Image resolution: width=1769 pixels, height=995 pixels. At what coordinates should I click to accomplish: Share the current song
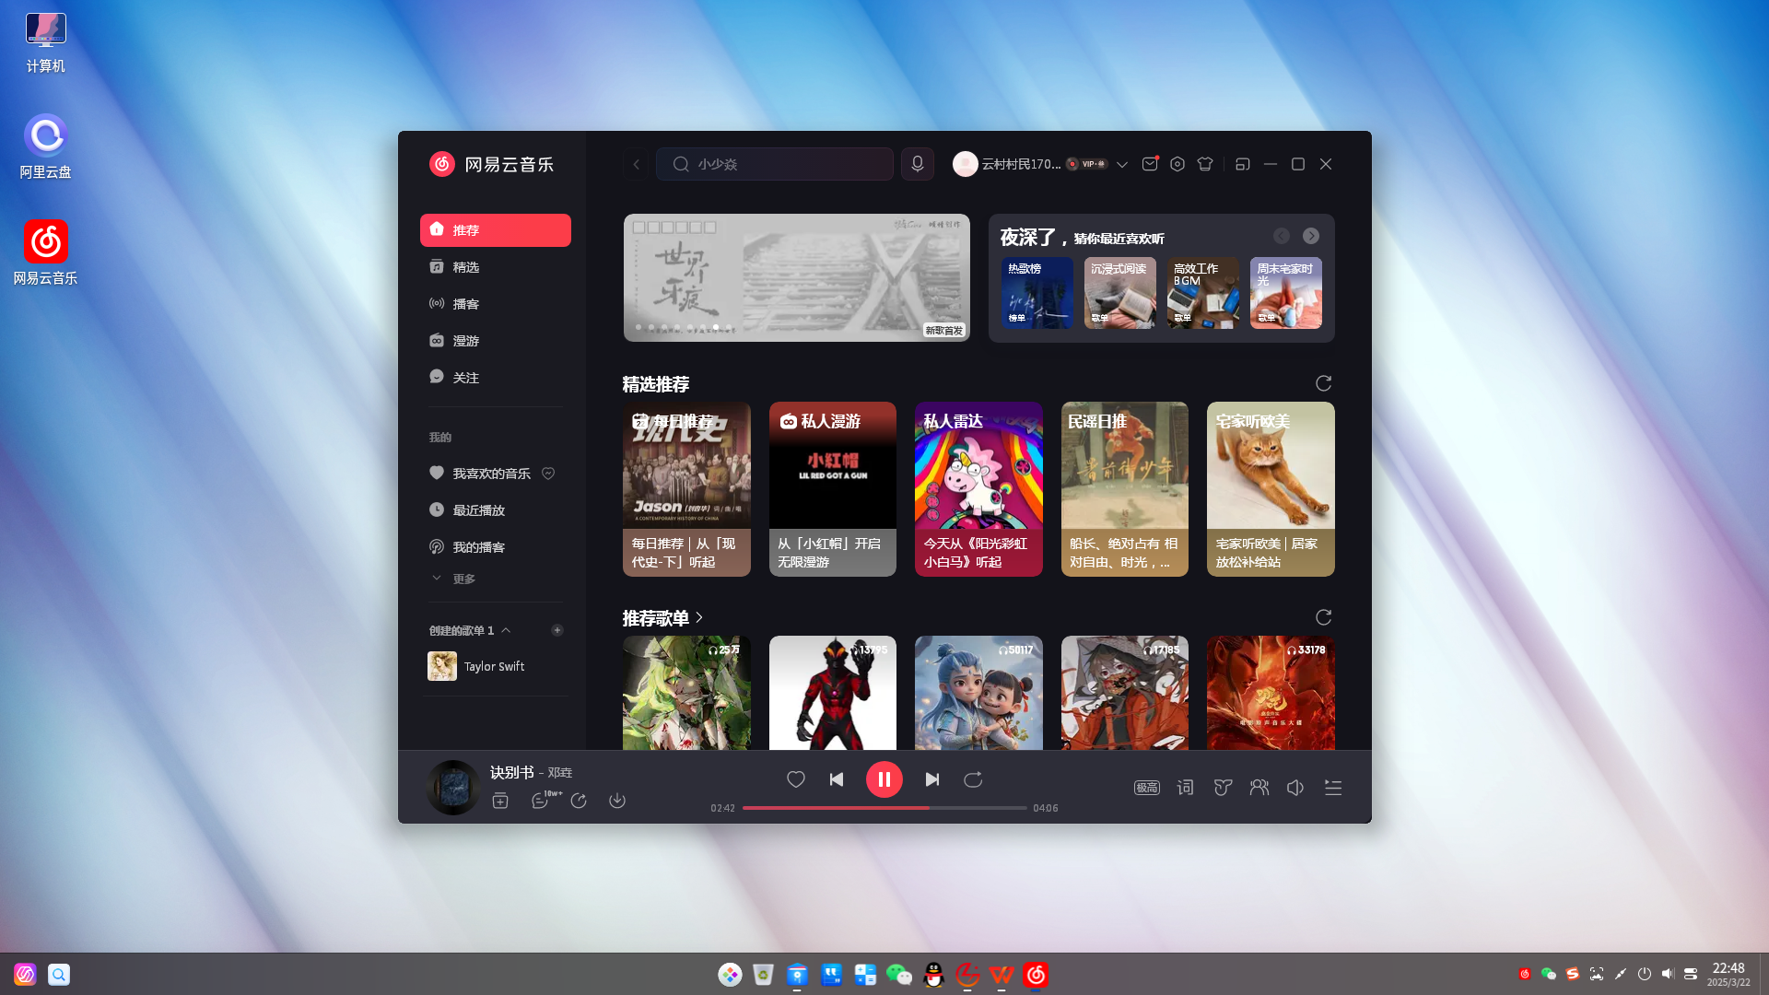tap(579, 801)
